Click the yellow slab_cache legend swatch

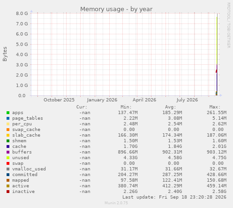tap(8, 135)
